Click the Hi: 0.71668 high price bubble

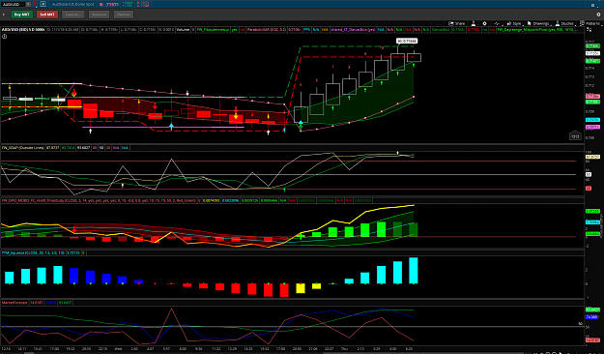pos(407,41)
